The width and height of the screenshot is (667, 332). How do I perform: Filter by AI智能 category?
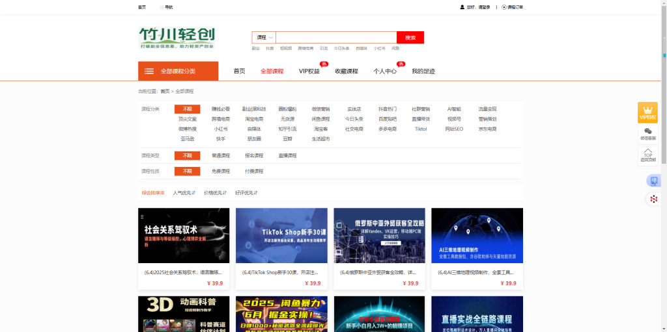(x=454, y=109)
